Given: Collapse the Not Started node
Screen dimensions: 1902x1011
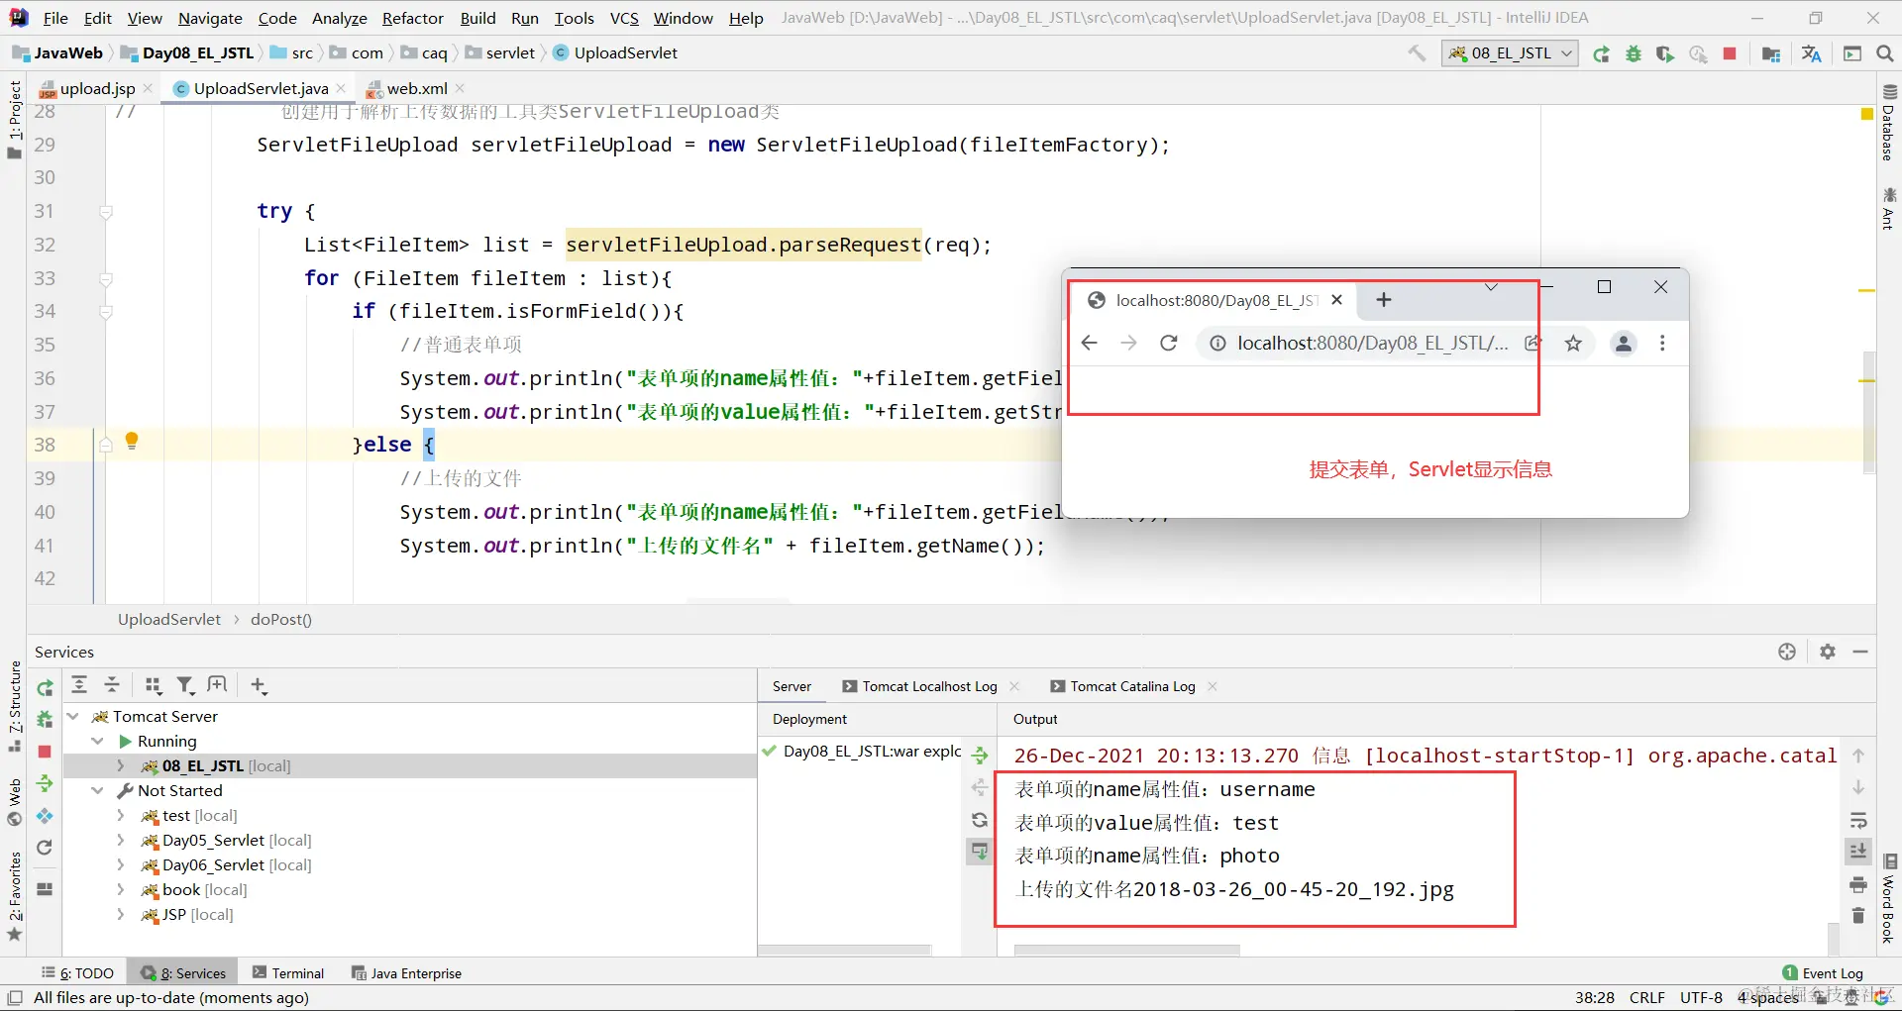Looking at the screenshot, I should click(97, 790).
